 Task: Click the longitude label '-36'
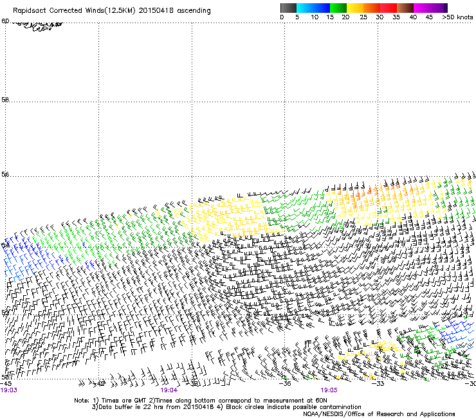pyautogui.click(x=285, y=384)
